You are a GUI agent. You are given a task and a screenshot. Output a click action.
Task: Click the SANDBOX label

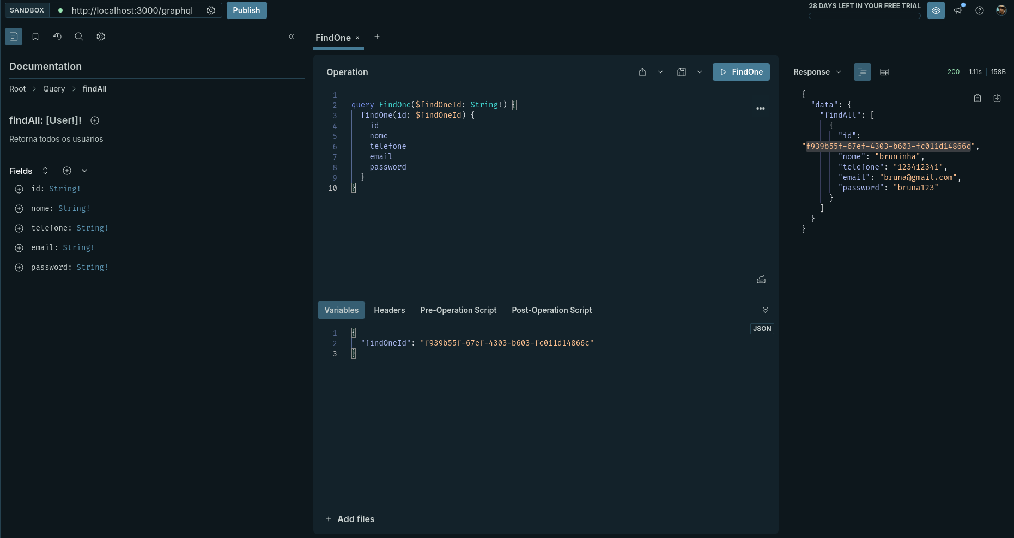(x=27, y=10)
